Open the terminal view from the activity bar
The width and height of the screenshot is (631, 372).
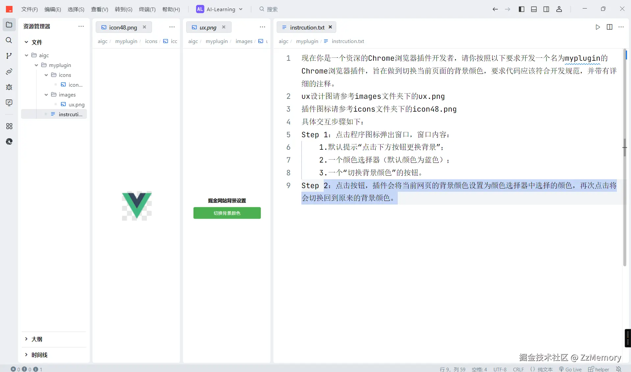point(9,103)
